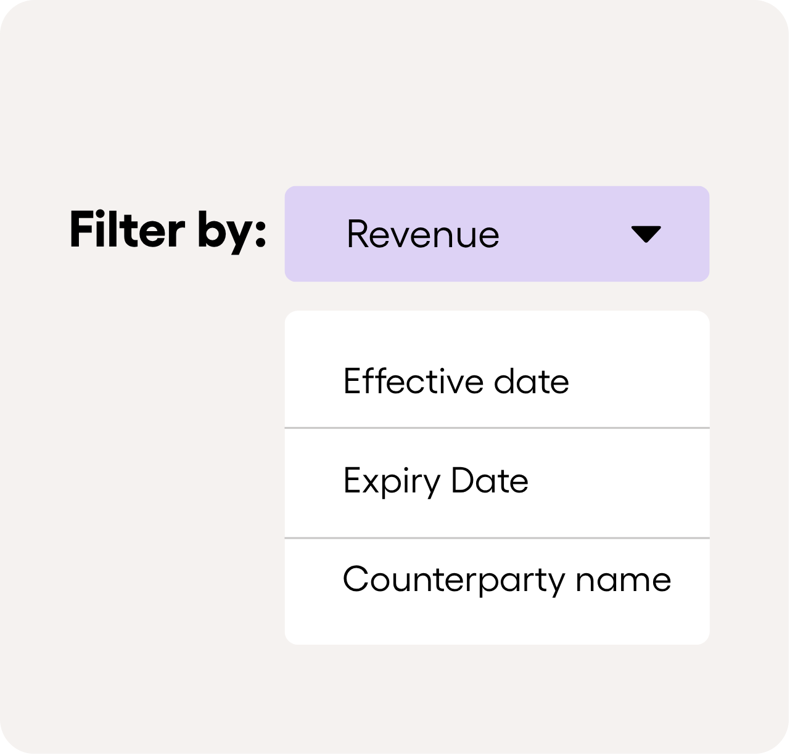Screen dimensions: 790x755
Task: Filter contracts by Effective date
Action: coord(456,381)
